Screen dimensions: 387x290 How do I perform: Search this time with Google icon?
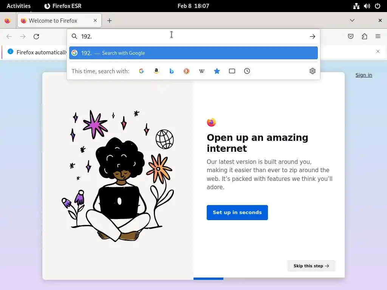click(141, 71)
